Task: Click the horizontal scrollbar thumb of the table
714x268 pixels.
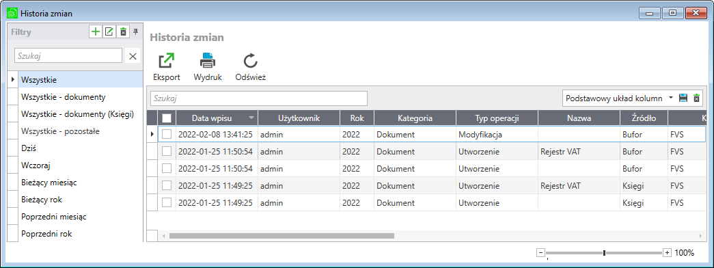Action: point(282,236)
